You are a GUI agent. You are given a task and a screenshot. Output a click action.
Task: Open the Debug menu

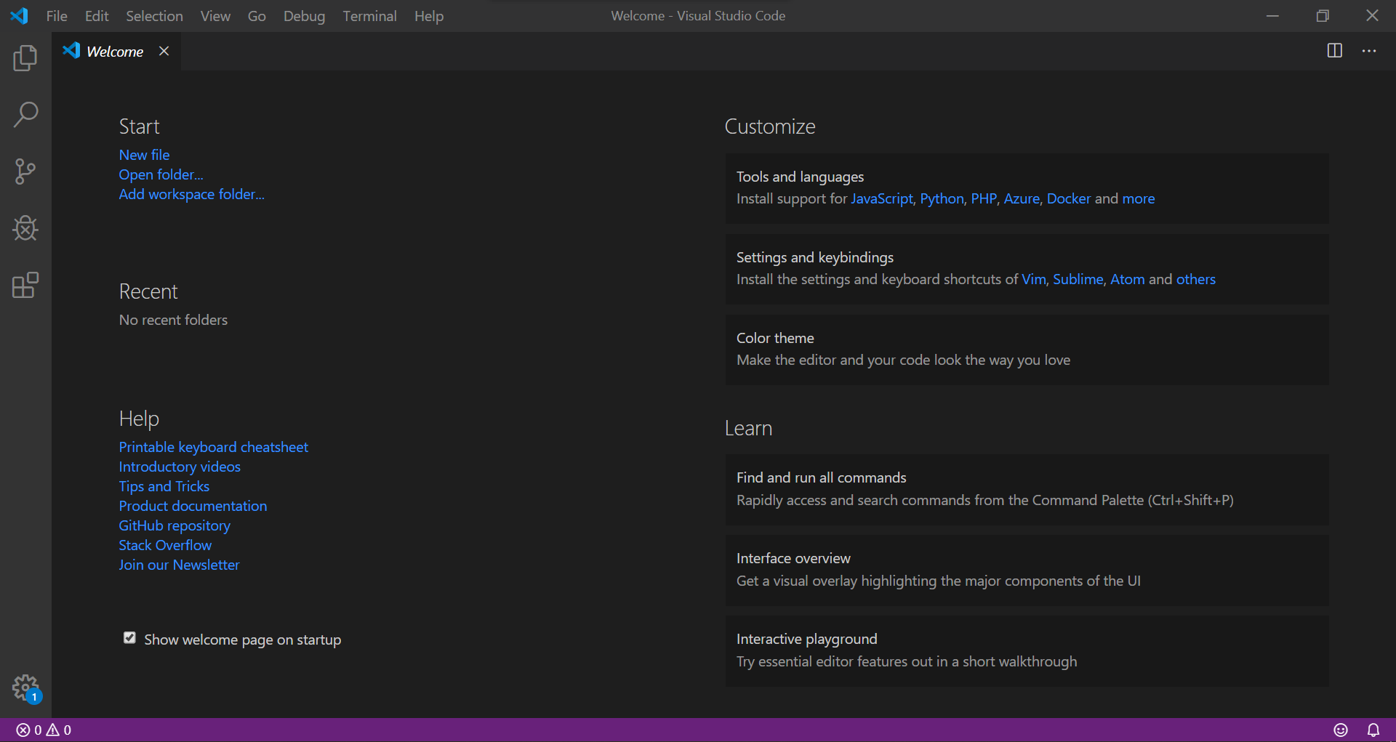304,15
